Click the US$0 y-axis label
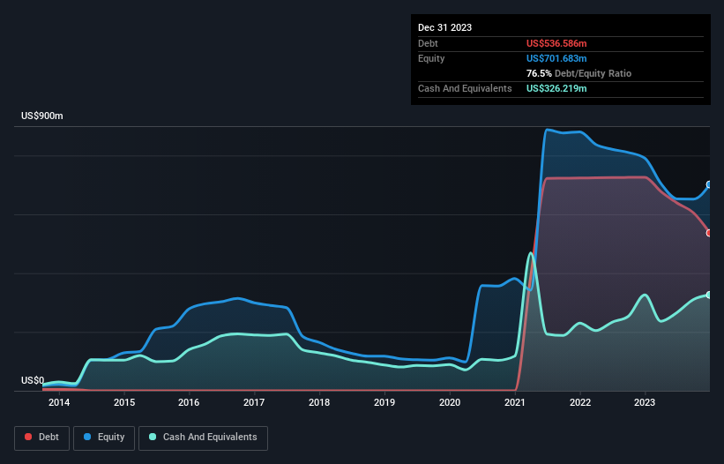Screen dimensions: 724x464 (x=33, y=380)
